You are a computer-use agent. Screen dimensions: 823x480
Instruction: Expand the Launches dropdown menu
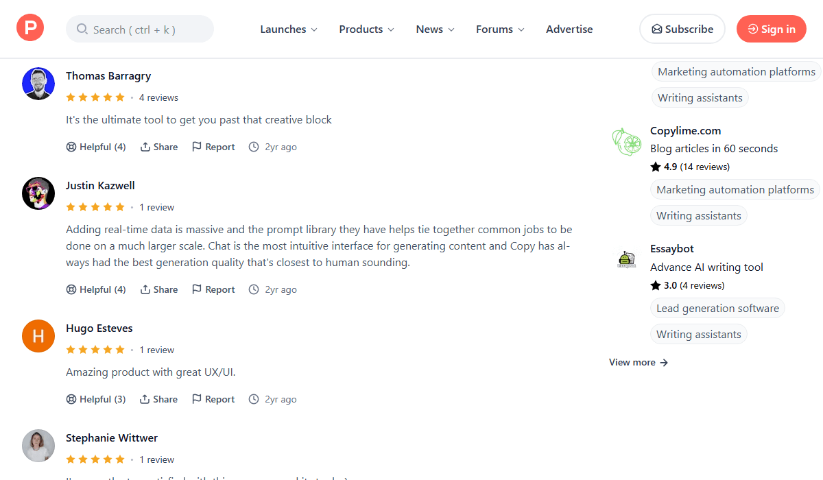pyautogui.click(x=289, y=29)
